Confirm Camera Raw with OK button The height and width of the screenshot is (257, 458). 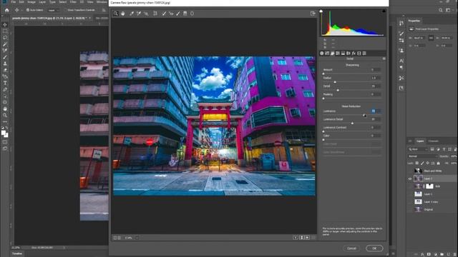coord(374,248)
